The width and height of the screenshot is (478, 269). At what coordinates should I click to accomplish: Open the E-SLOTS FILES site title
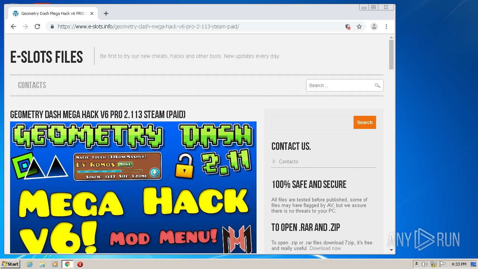(x=47, y=57)
